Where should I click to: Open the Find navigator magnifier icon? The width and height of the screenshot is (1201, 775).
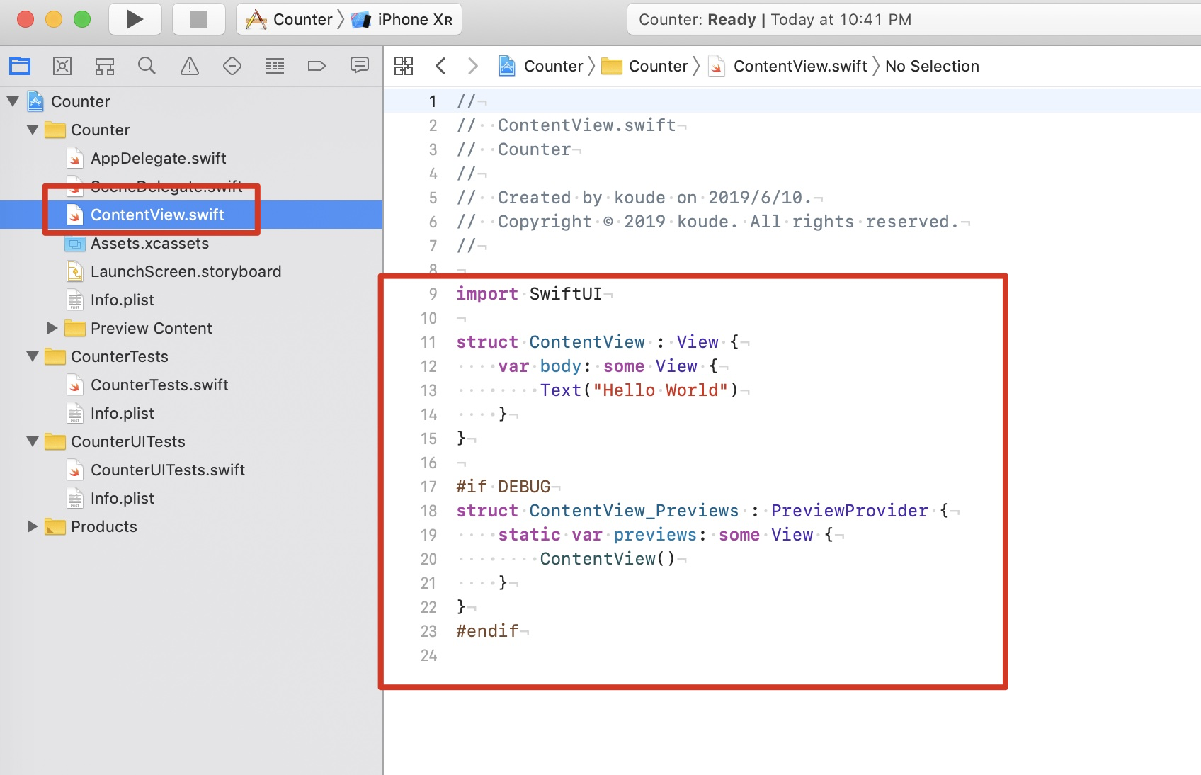(147, 66)
